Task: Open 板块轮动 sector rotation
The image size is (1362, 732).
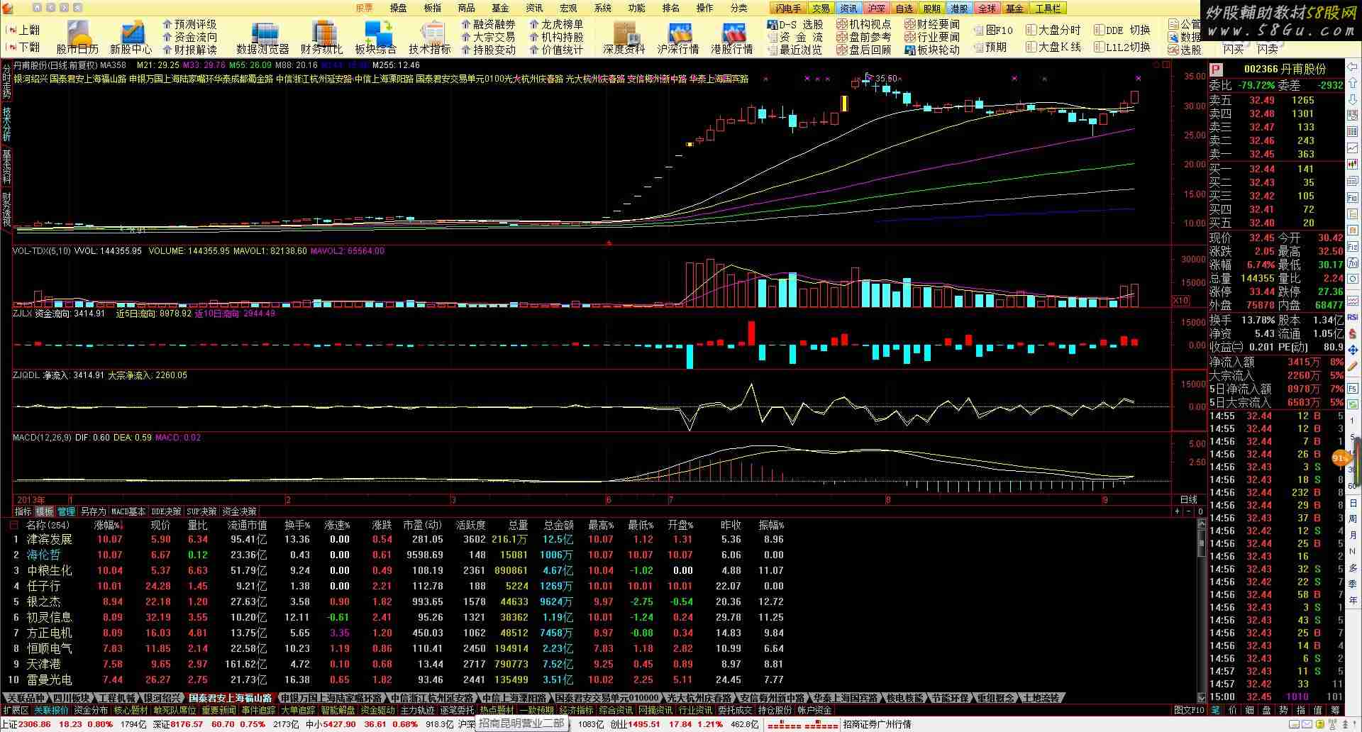Action: pyautogui.click(x=932, y=50)
